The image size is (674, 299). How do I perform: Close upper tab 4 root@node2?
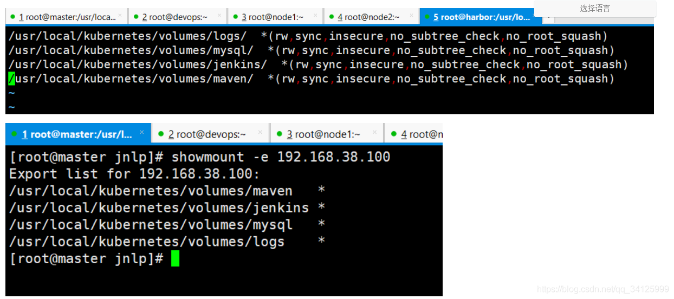pyautogui.click(x=412, y=16)
